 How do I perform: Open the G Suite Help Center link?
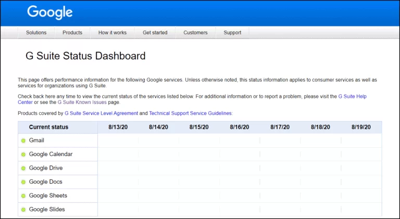360,96
